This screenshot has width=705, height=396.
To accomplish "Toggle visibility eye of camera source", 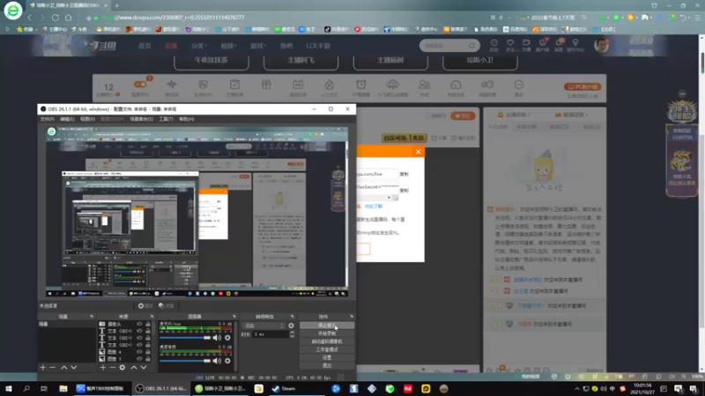I will tap(139, 324).
